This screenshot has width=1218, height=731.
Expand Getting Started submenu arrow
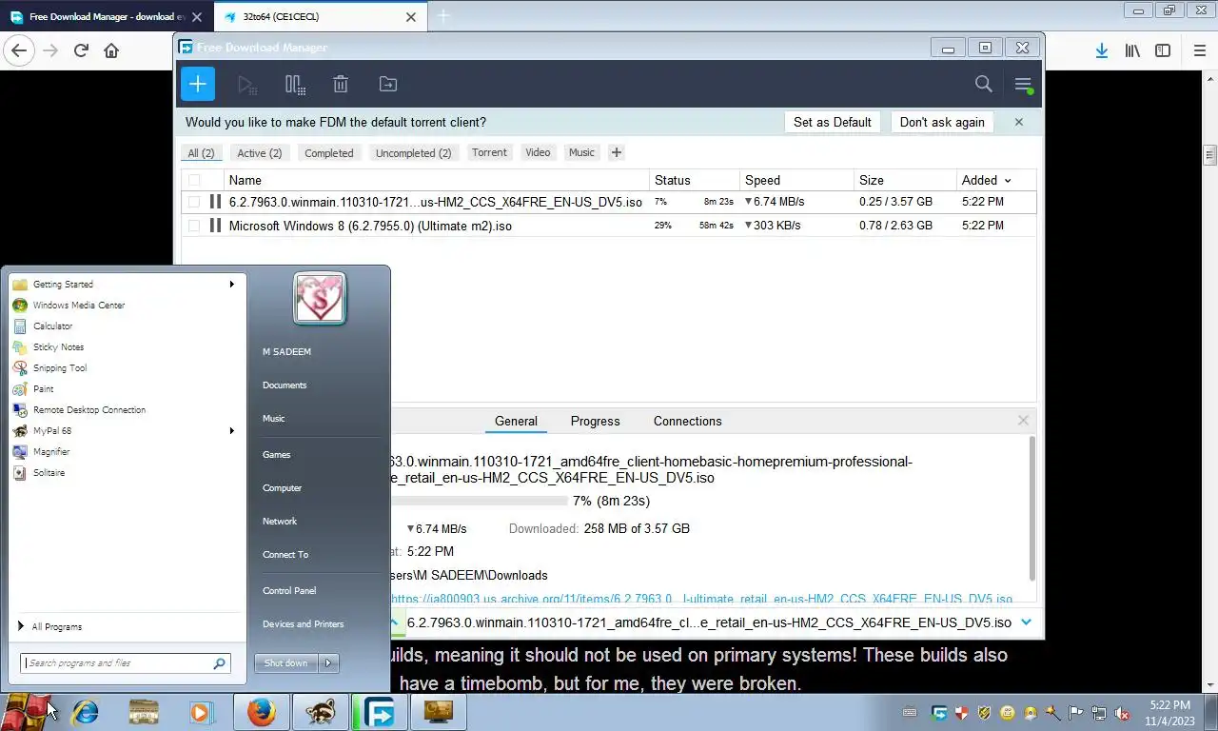(x=231, y=284)
